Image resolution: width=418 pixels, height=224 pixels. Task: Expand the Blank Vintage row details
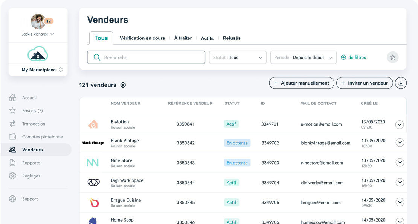[x=400, y=142]
